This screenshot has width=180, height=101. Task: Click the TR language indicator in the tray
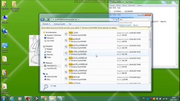[143, 98]
